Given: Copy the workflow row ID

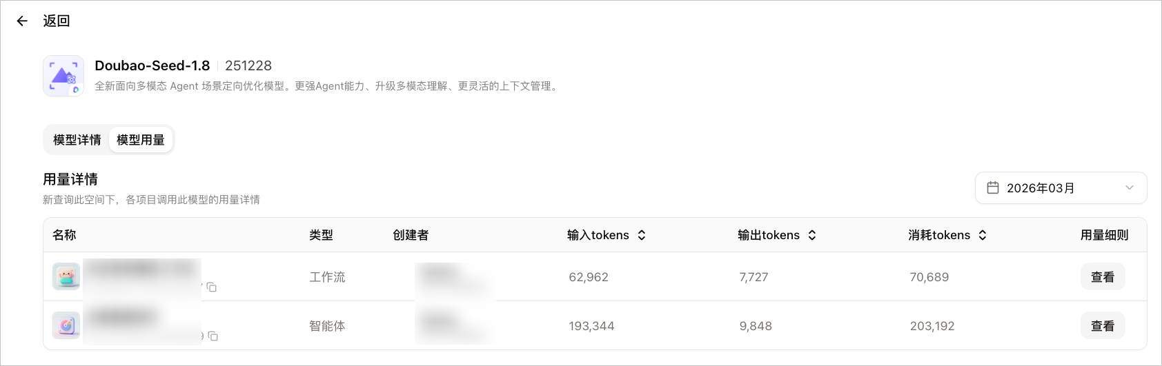Looking at the screenshot, I should tap(212, 287).
